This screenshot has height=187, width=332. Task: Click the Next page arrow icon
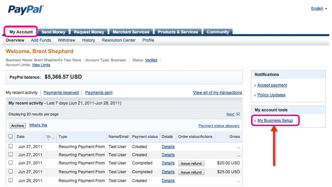(238, 114)
